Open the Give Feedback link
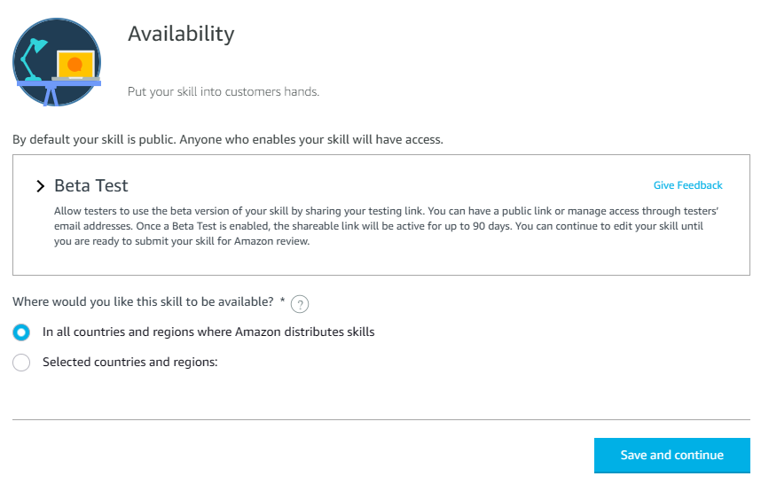 (x=687, y=185)
